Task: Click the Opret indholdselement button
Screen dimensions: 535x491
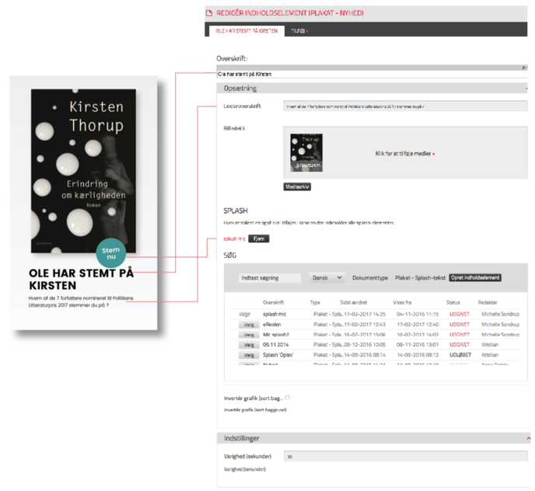Action: pos(475,277)
